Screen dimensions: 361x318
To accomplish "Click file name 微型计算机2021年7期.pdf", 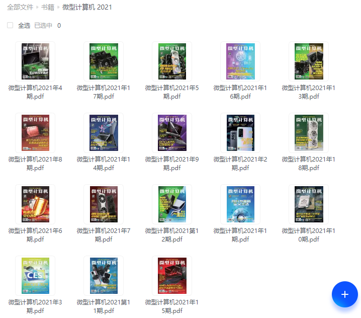I will [x=104, y=235].
